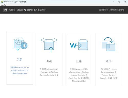The image size is (128, 98).
Task: Click the globe icon beside language selector
Action: pyautogui.click(x=100, y=10)
